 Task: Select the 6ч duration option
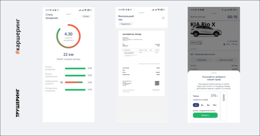(208, 105)
